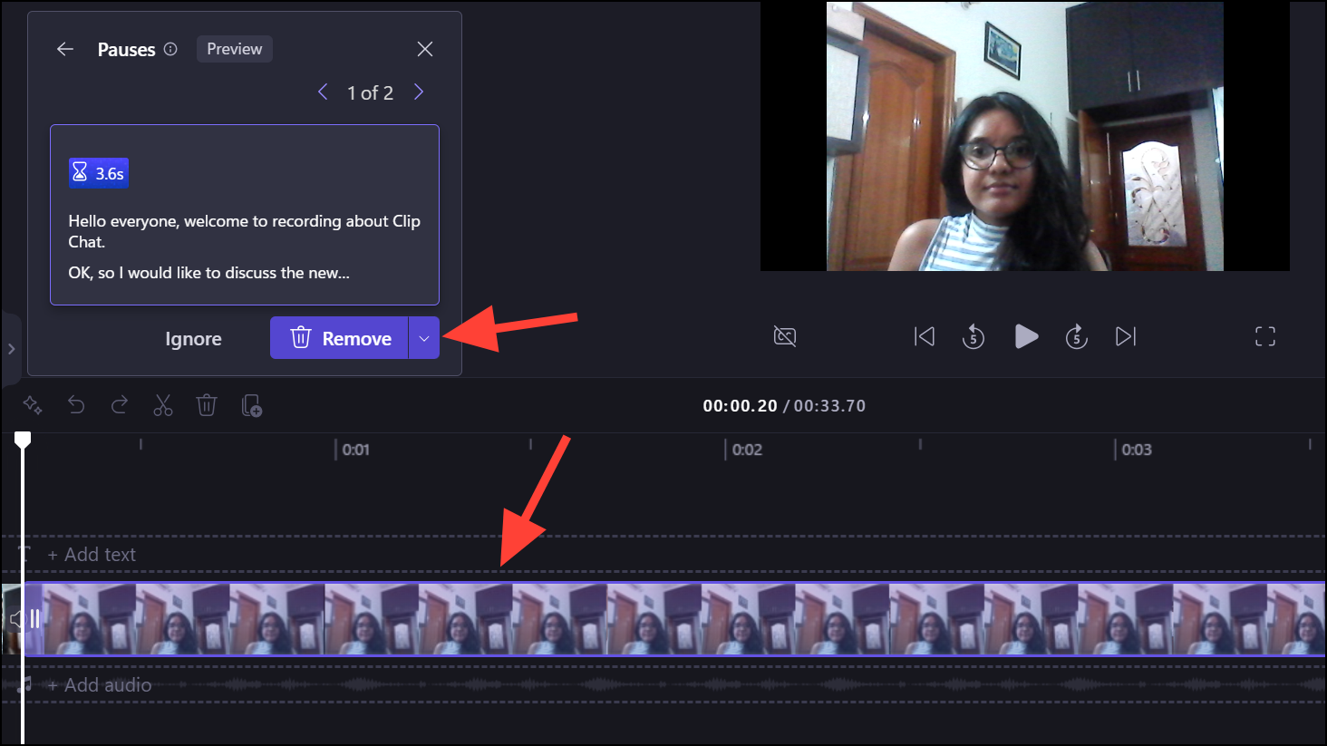Undo the last action
Image resolution: width=1327 pixels, height=746 pixels.
click(76, 405)
